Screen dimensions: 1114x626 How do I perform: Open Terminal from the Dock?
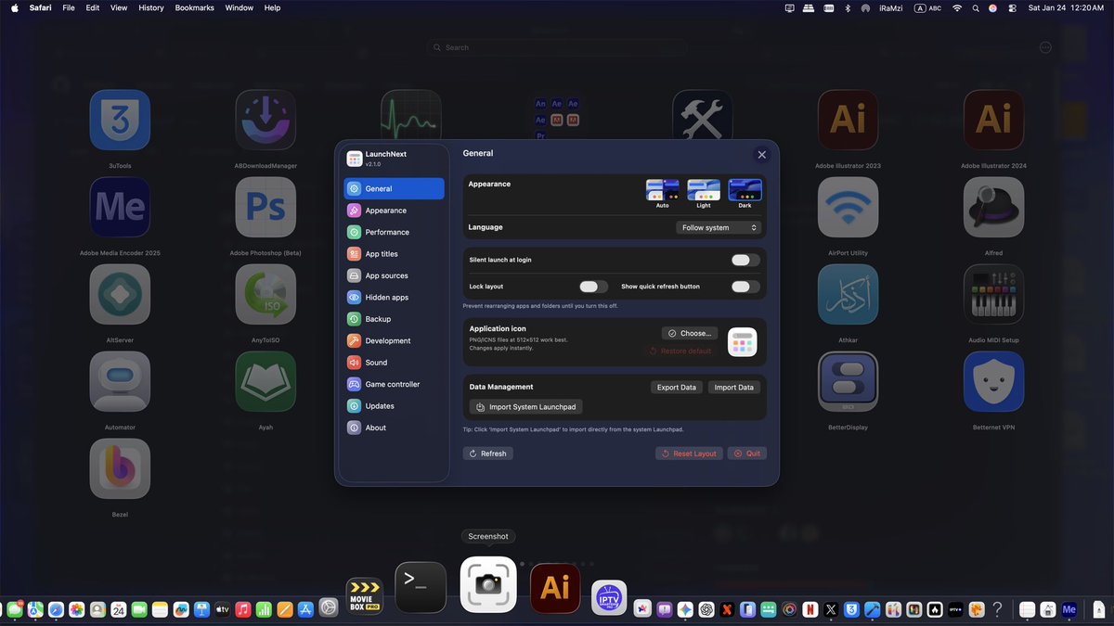421,587
